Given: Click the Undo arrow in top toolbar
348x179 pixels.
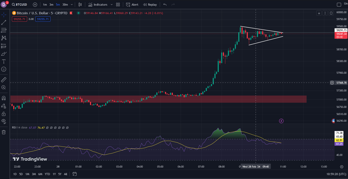Looking at the screenshot, I should tap(165, 5).
